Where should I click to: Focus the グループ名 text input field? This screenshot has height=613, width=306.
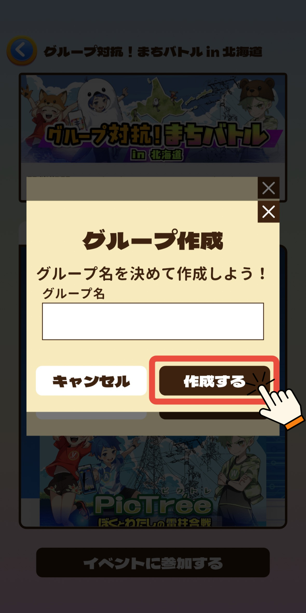(153, 321)
